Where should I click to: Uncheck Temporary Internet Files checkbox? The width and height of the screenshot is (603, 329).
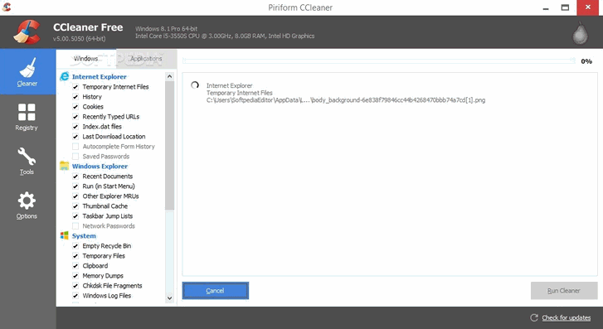click(75, 87)
